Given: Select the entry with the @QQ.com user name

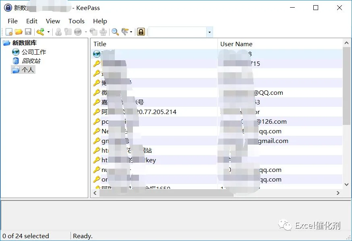Looking at the screenshot, I should (x=217, y=93).
